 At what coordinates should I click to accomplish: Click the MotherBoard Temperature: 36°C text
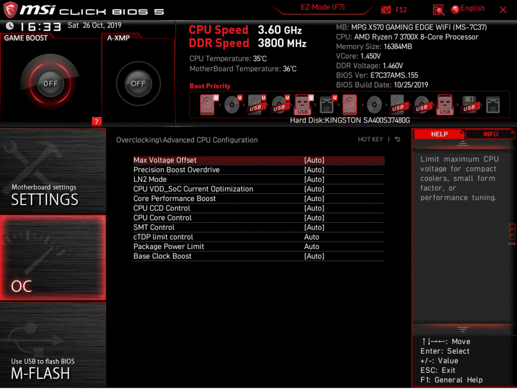coord(243,69)
